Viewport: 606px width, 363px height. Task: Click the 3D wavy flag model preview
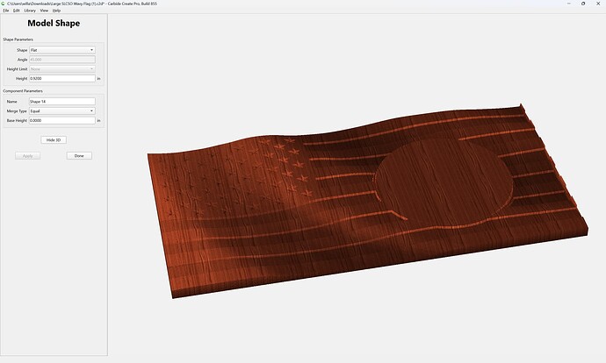[367, 201]
